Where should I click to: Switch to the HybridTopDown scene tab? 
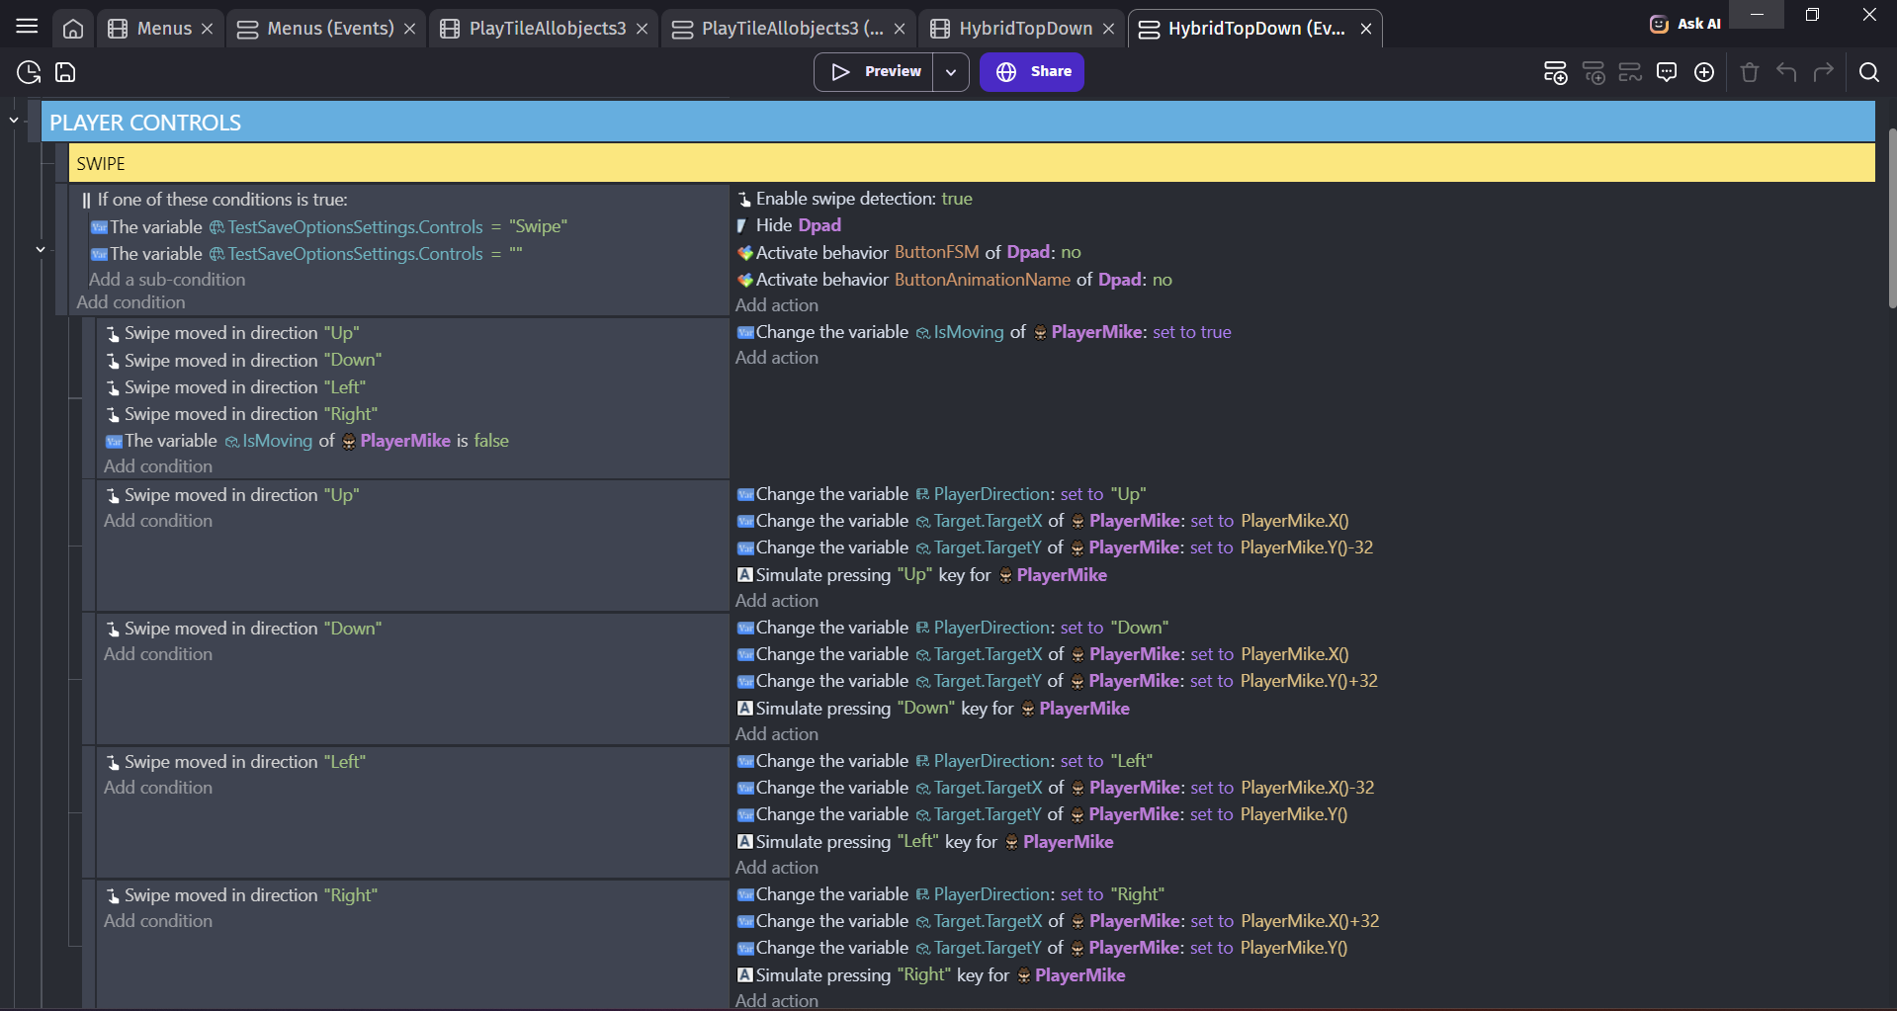1013,29
